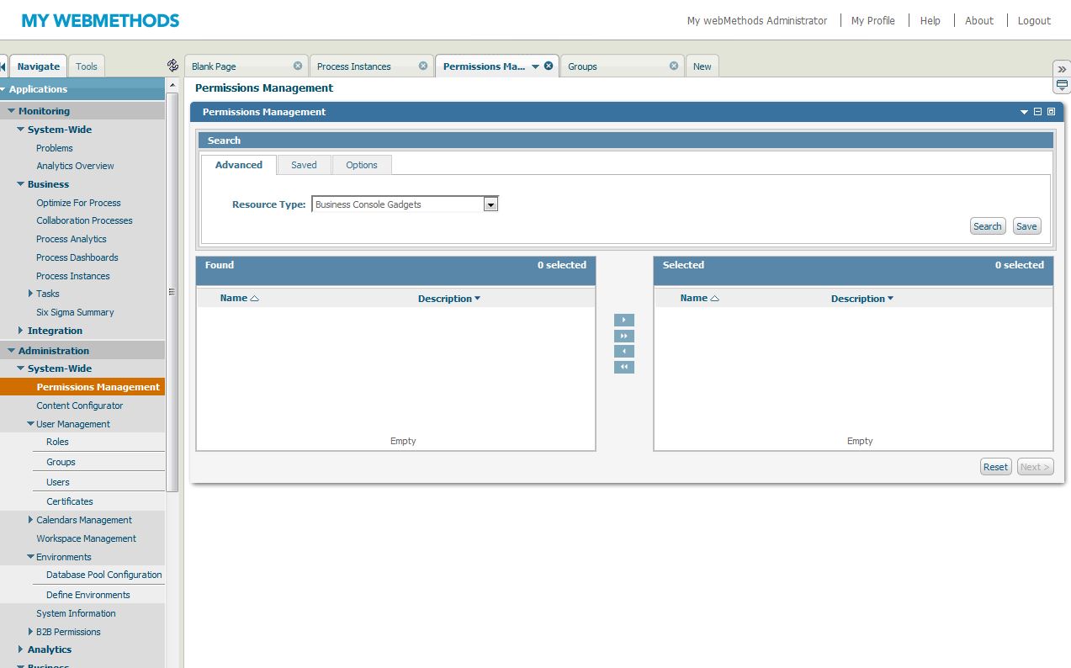
Task: Click the navigation panel vertical scrollbar
Action: [172, 292]
